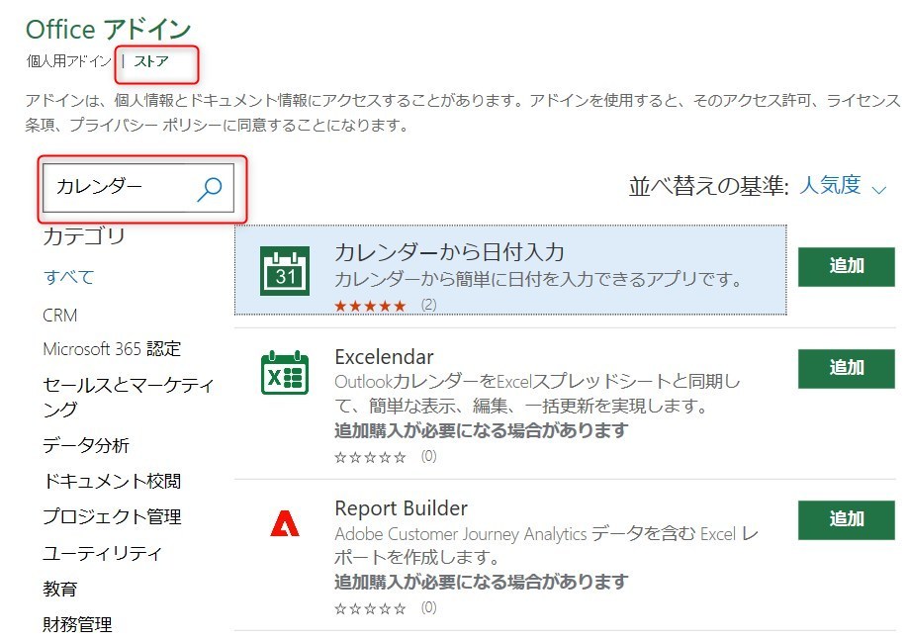
Task: Add the Excelendar add-in
Action: coord(846,368)
